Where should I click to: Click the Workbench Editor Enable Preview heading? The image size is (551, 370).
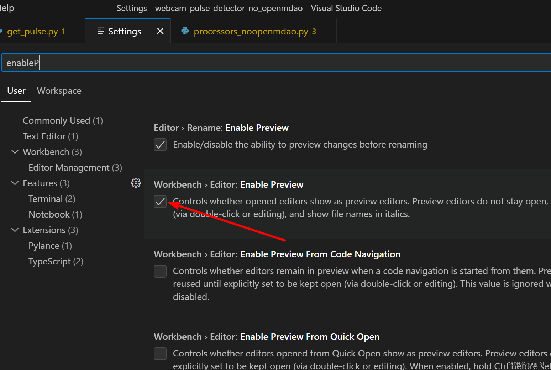(x=229, y=185)
